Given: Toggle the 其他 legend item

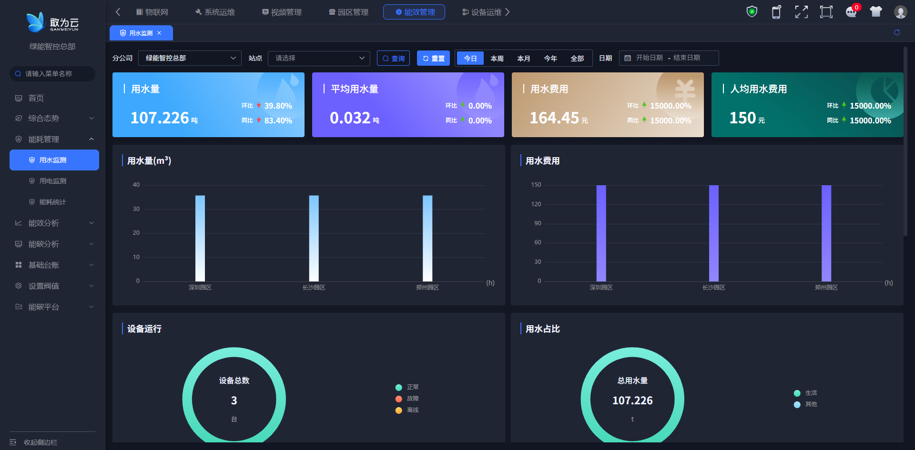Looking at the screenshot, I should (x=805, y=404).
